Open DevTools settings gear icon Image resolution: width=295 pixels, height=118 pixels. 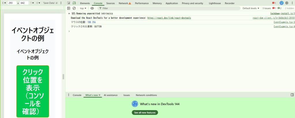click(x=287, y=3)
